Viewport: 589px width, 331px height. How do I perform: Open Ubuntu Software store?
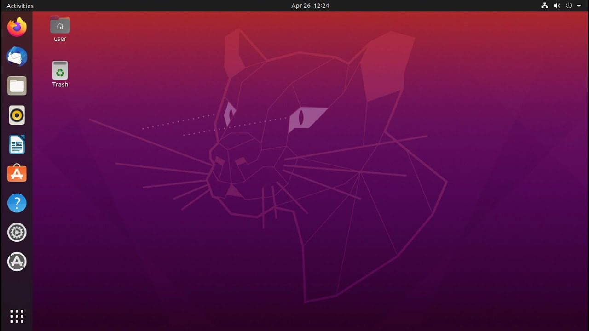tap(17, 174)
